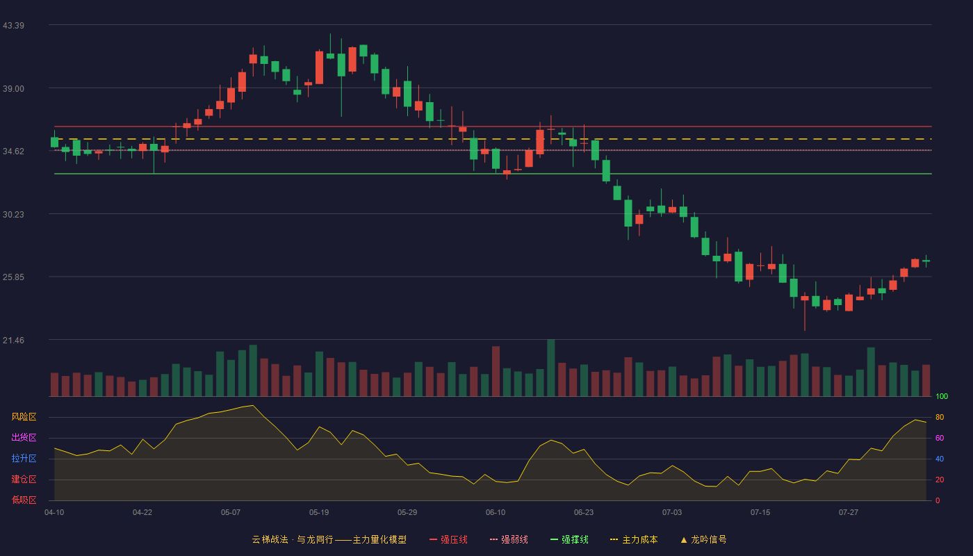Toggle the 龙吟信号 legend entry
The height and width of the screenshot is (556, 973).
tap(703, 539)
